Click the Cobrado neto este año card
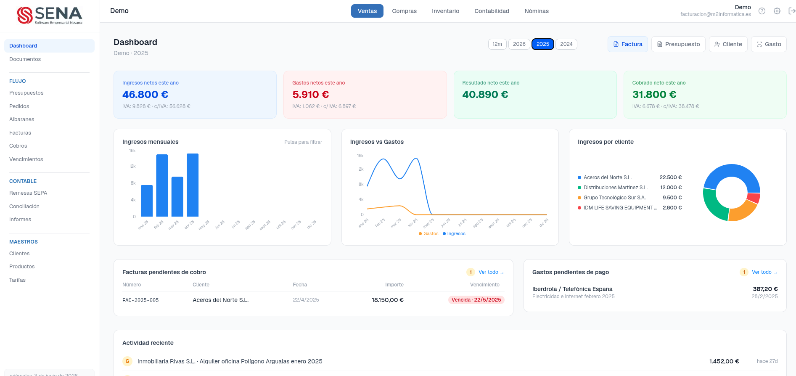 click(x=705, y=95)
